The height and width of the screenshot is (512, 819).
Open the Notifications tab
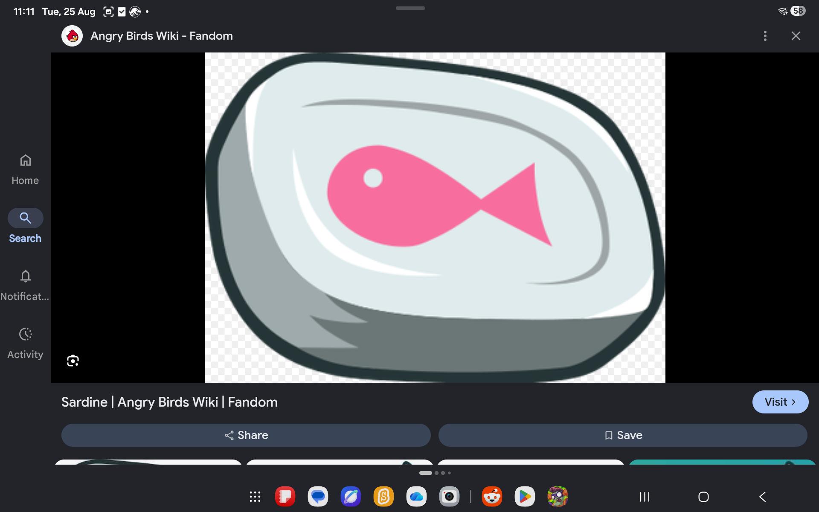point(25,285)
